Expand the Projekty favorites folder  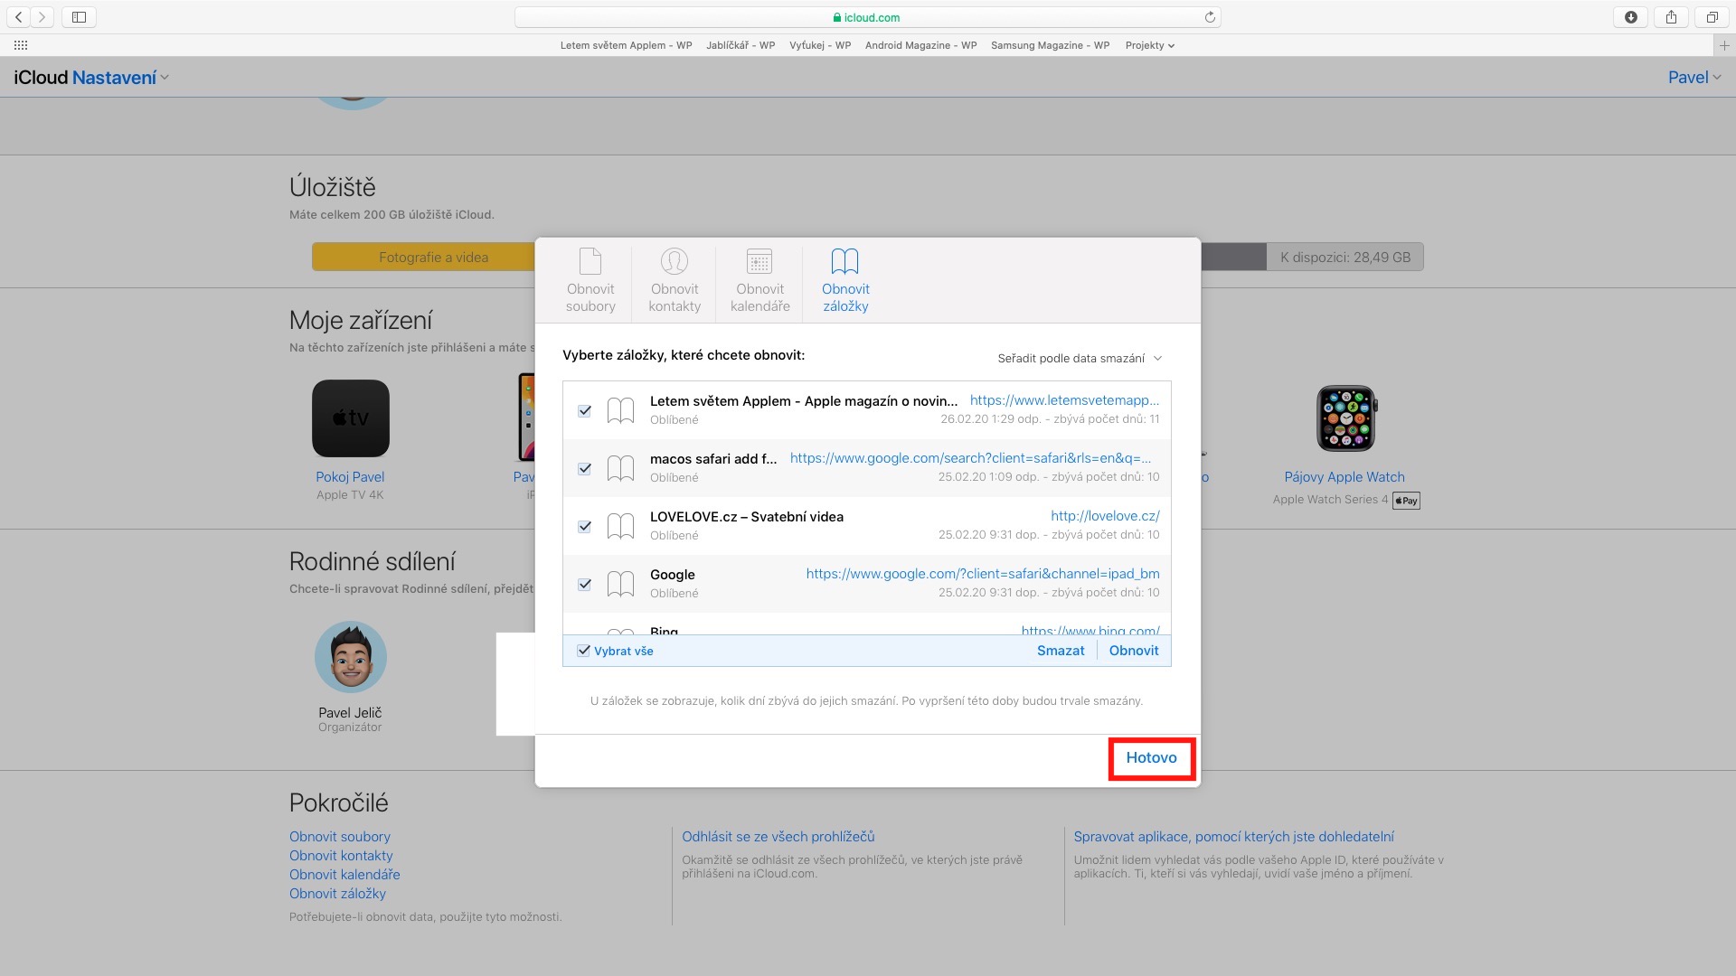[1149, 45]
